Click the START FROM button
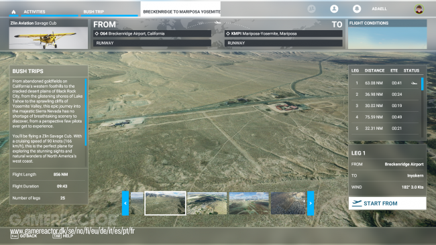 (x=387, y=203)
